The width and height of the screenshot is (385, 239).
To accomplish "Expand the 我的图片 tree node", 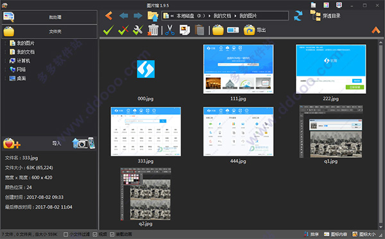I will point(6,43).
